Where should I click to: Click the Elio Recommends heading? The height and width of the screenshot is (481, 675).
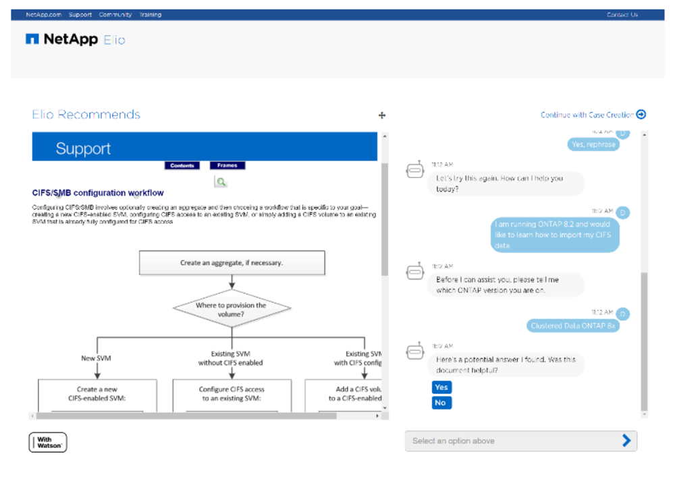[x=86, y=115]
